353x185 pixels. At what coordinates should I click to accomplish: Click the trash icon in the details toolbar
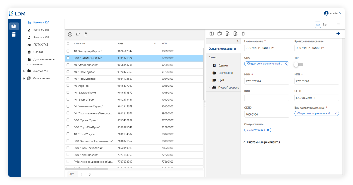(243, 33)
